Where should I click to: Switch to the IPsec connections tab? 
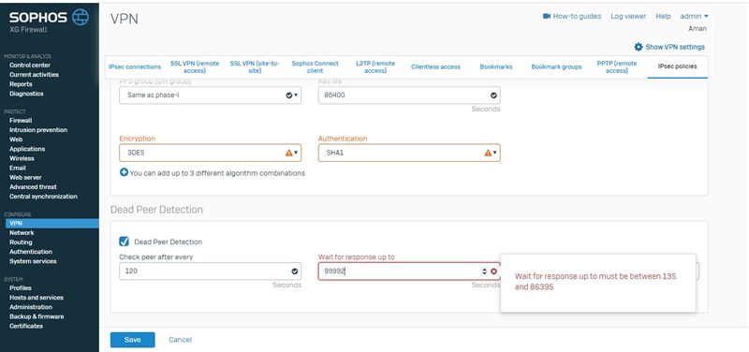(x=135, y=66)
